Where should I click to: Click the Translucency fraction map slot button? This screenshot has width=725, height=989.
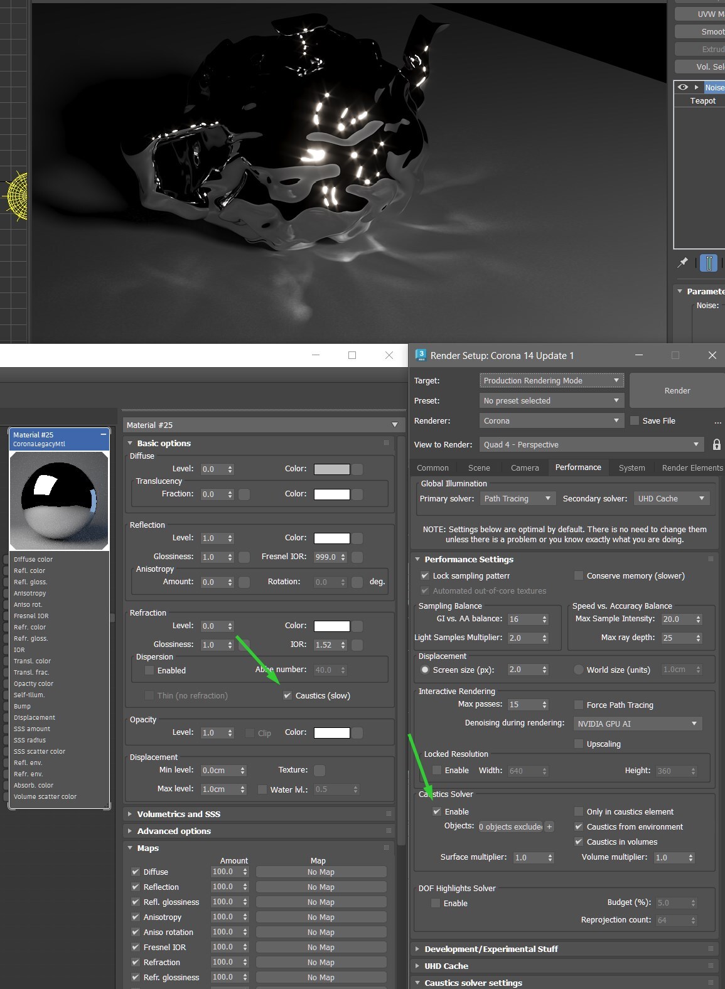(x=244, y=494)
